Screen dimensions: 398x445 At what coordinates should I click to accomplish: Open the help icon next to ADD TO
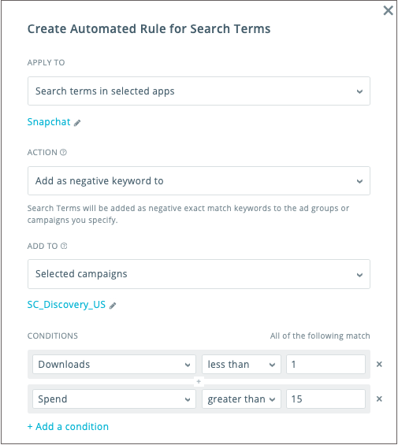pyautogui.click(x=64, y=246)
